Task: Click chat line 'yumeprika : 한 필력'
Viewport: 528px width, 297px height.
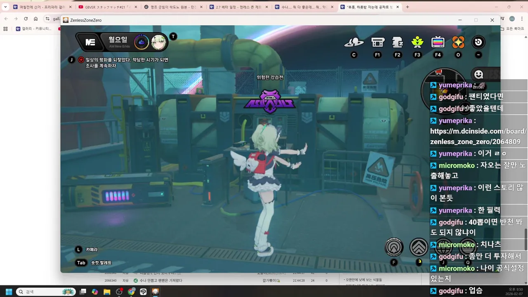Action: (465, 210)
